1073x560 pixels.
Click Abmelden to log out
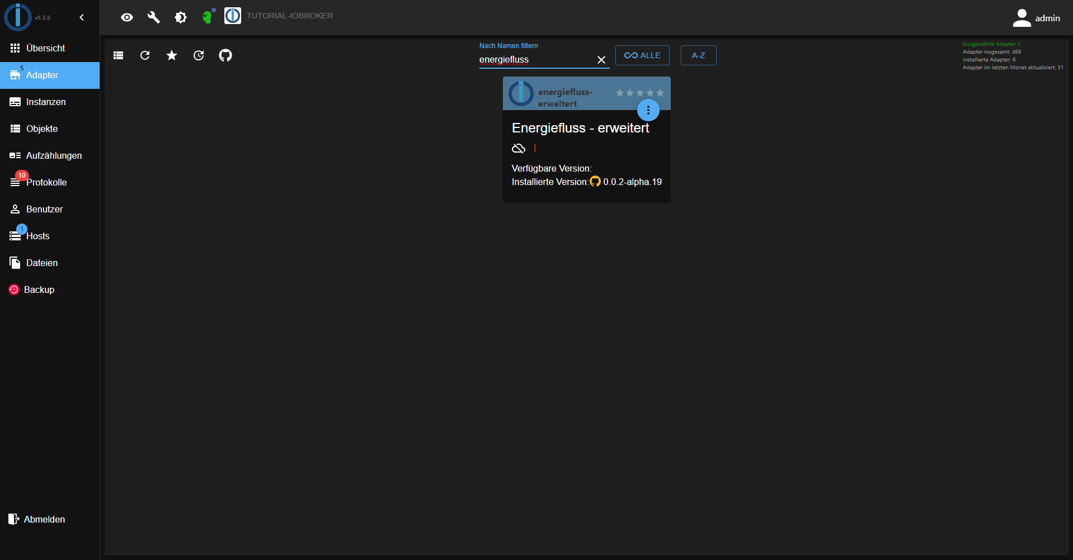[44, 519]
